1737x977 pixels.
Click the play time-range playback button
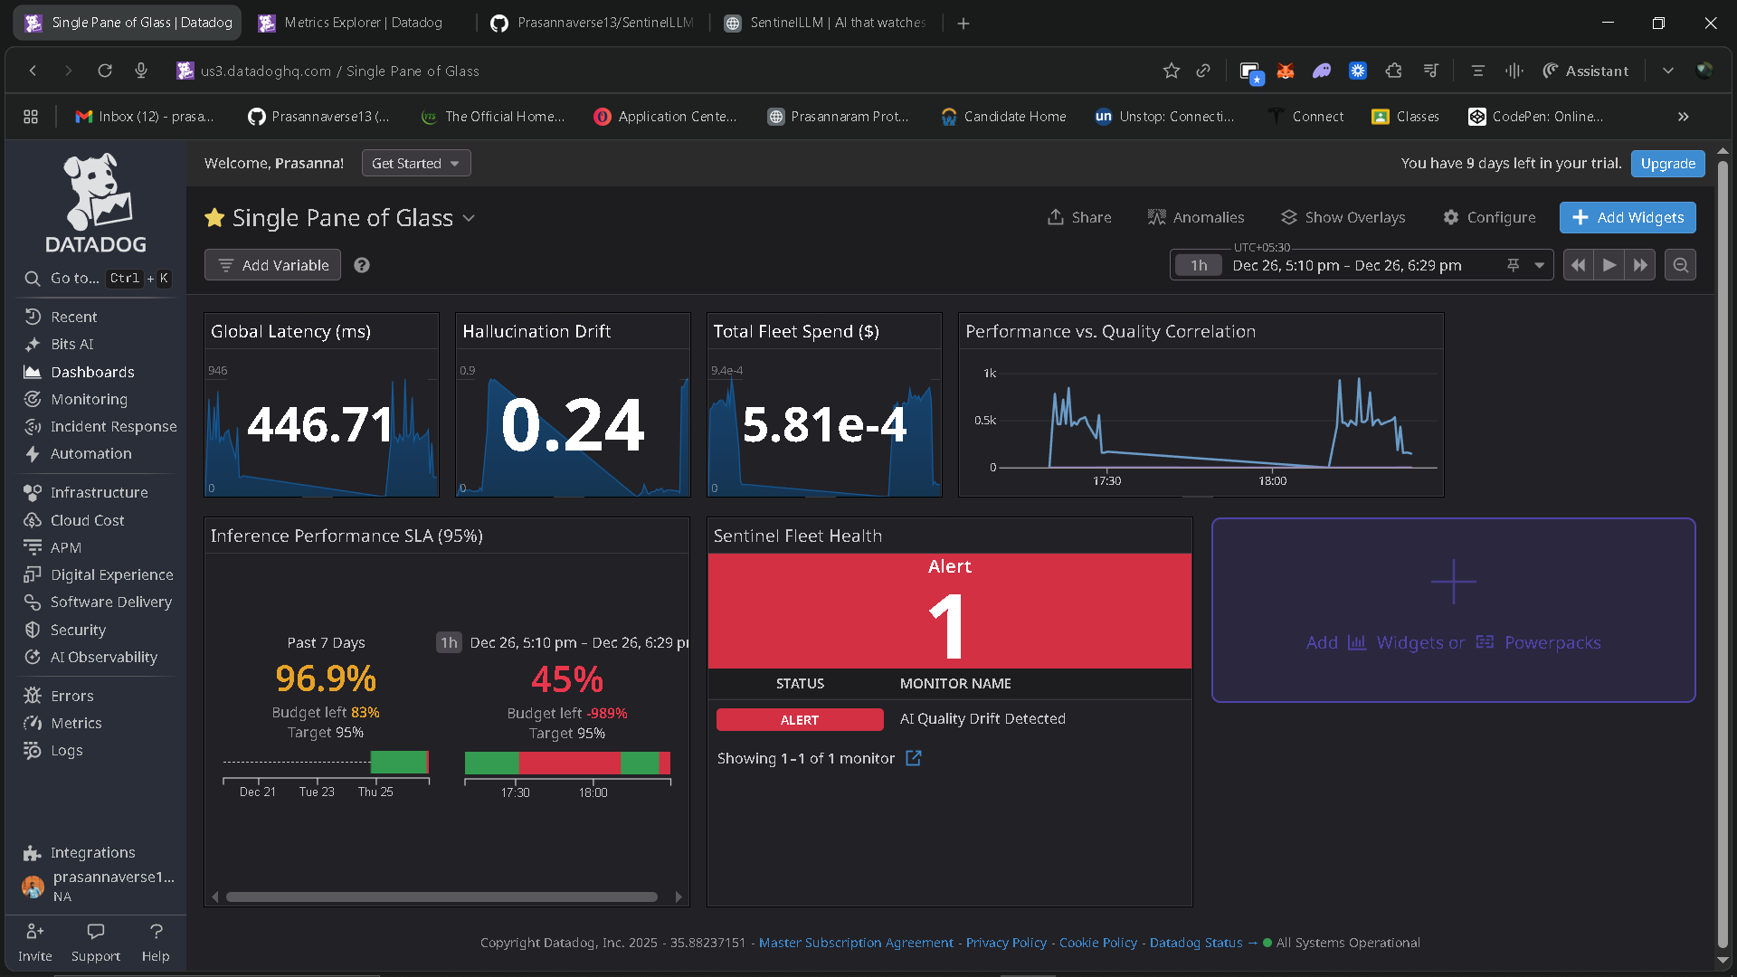click(x=1609, y=265)
